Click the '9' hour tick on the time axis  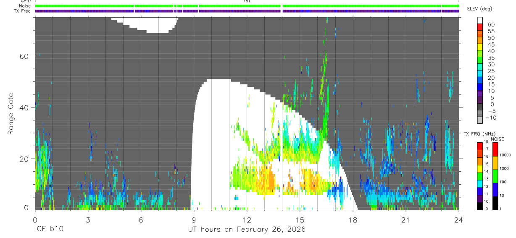point(194,220)
